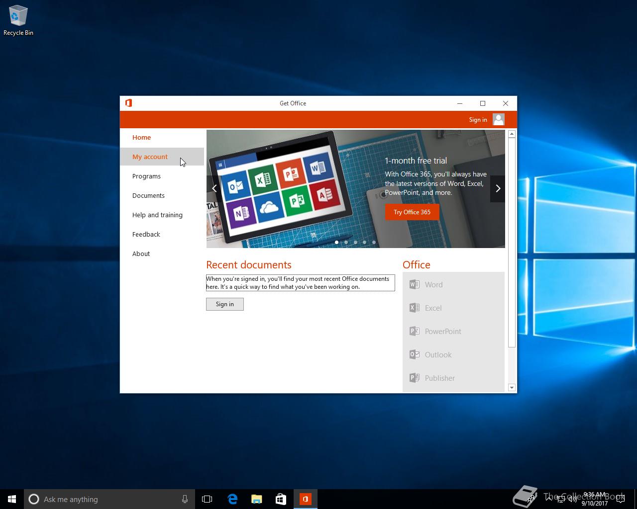Image resolution: width=637 pixels, height=509 pixels.
Task: Click the Outlook label in Office list
Action: pyautogui.click(x=438, y=355)
